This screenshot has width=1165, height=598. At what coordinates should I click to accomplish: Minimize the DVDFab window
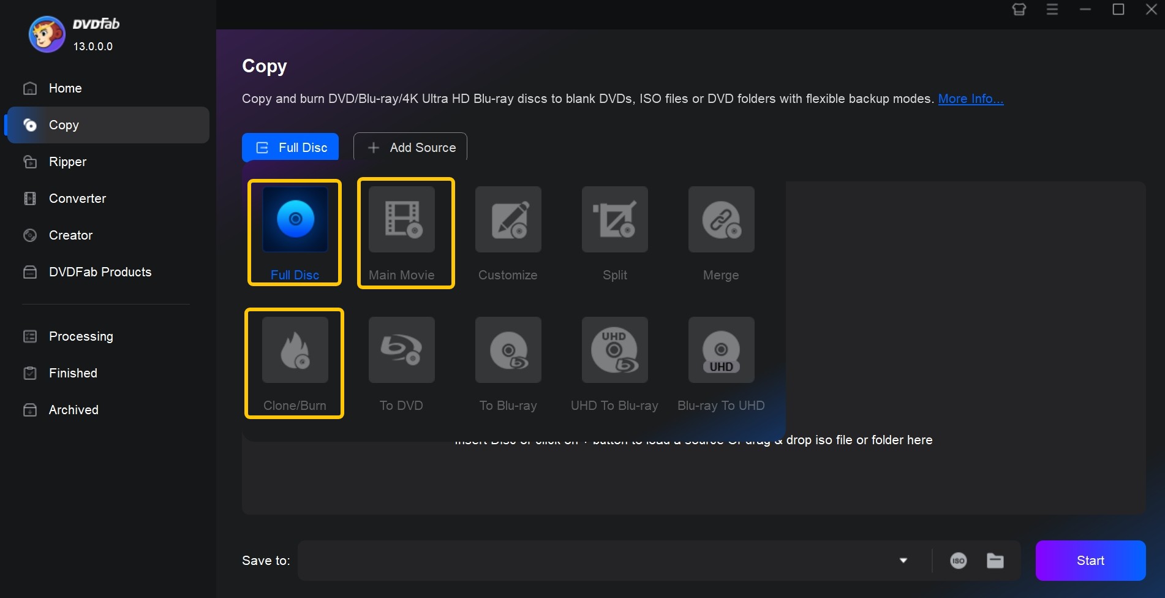[x=1085, y=9]
